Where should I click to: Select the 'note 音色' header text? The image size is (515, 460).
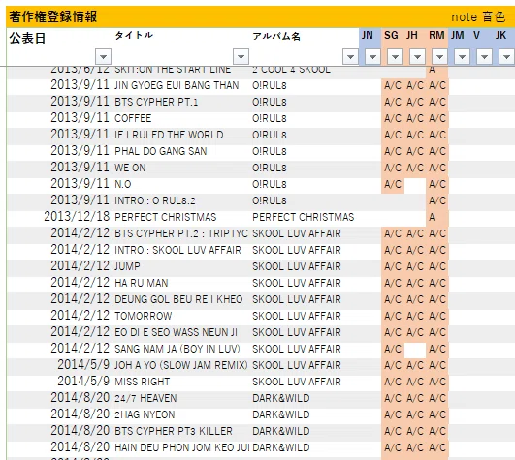click(x=478, y=16)
